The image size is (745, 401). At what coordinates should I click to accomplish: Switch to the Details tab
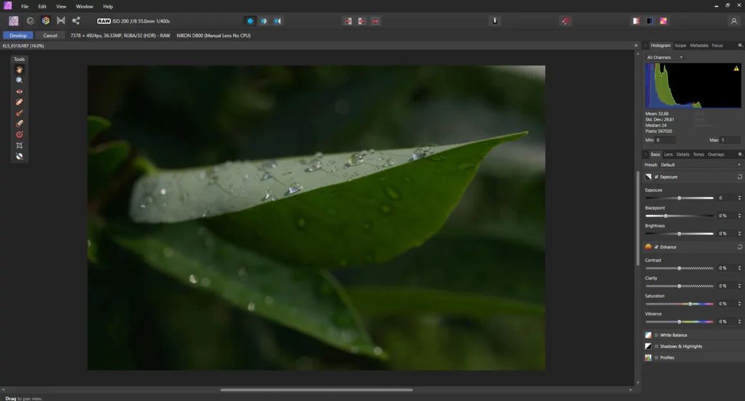tap(683, 154)
